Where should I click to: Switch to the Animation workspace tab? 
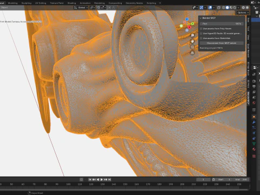[85, 3]
